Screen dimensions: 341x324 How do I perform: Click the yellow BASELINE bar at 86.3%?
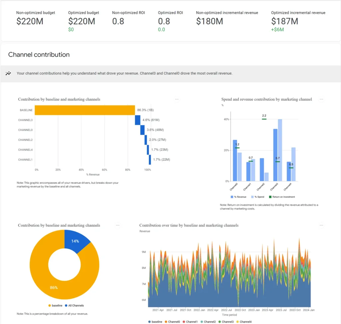[x=85, y=110]
